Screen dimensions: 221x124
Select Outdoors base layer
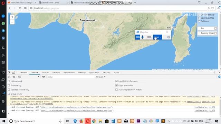(x=199, y=21)
